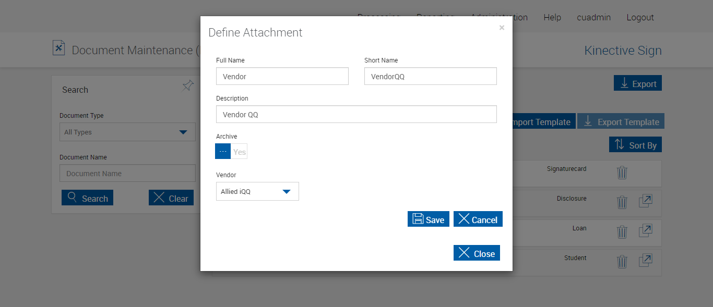Cancel the attachment edits

click(x=478, y=219)
